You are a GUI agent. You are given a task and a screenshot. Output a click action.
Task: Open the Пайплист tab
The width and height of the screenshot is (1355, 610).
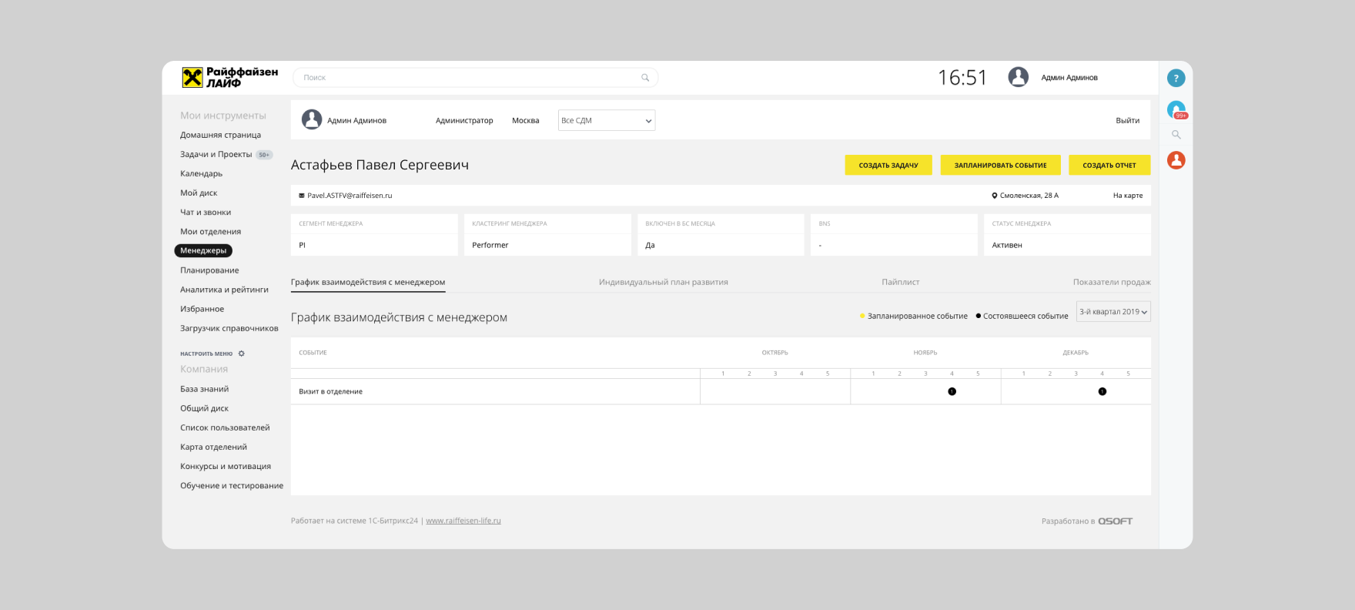click(x=900, y=282)
